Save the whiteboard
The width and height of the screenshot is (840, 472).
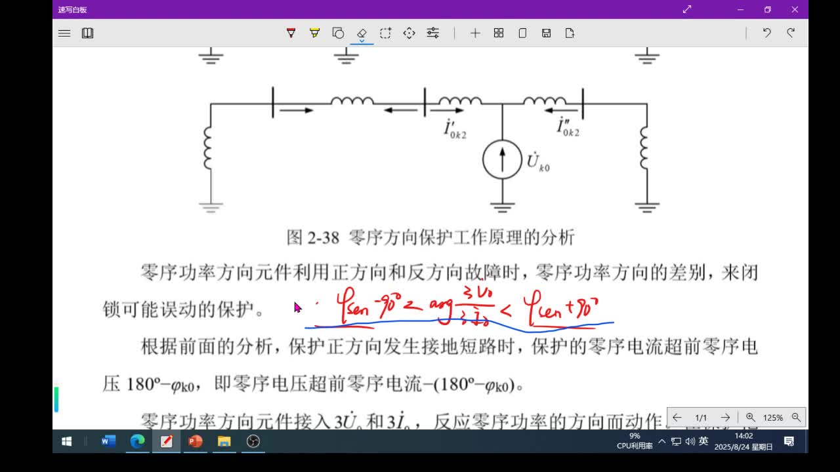pos(546,33)
